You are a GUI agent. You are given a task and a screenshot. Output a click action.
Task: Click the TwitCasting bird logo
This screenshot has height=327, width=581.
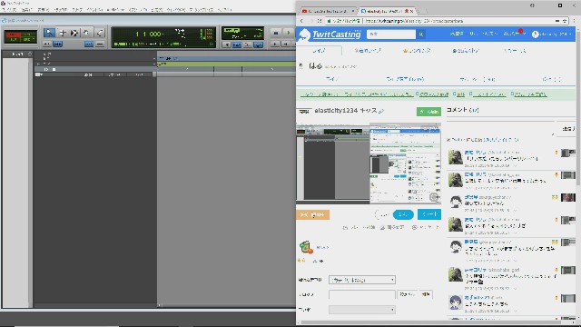305,35
